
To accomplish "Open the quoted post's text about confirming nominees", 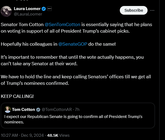I will click(74, 119).
